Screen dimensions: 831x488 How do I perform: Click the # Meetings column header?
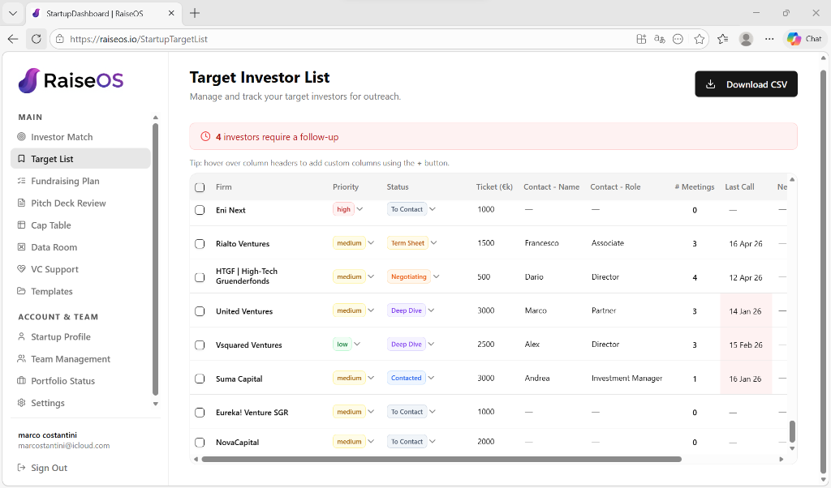coord(695,186)
